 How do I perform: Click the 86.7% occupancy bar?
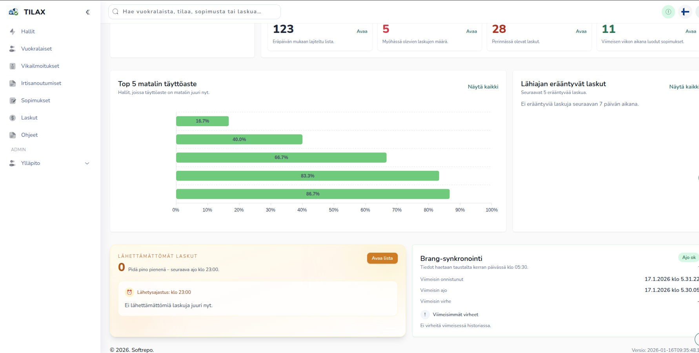tap(313, 194)
